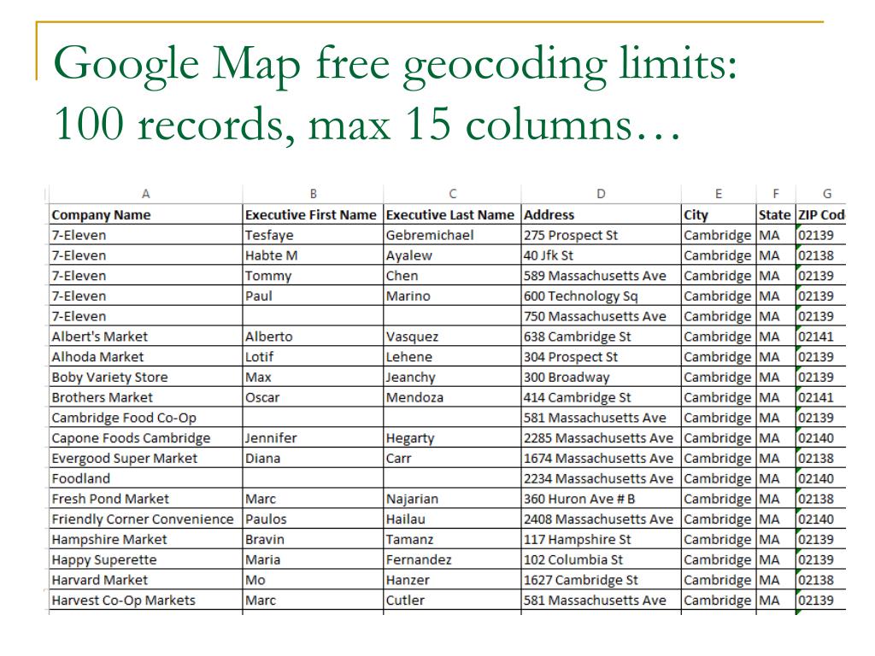
Task: Select the cell 'Habte M'
Action: coord(313,255)
